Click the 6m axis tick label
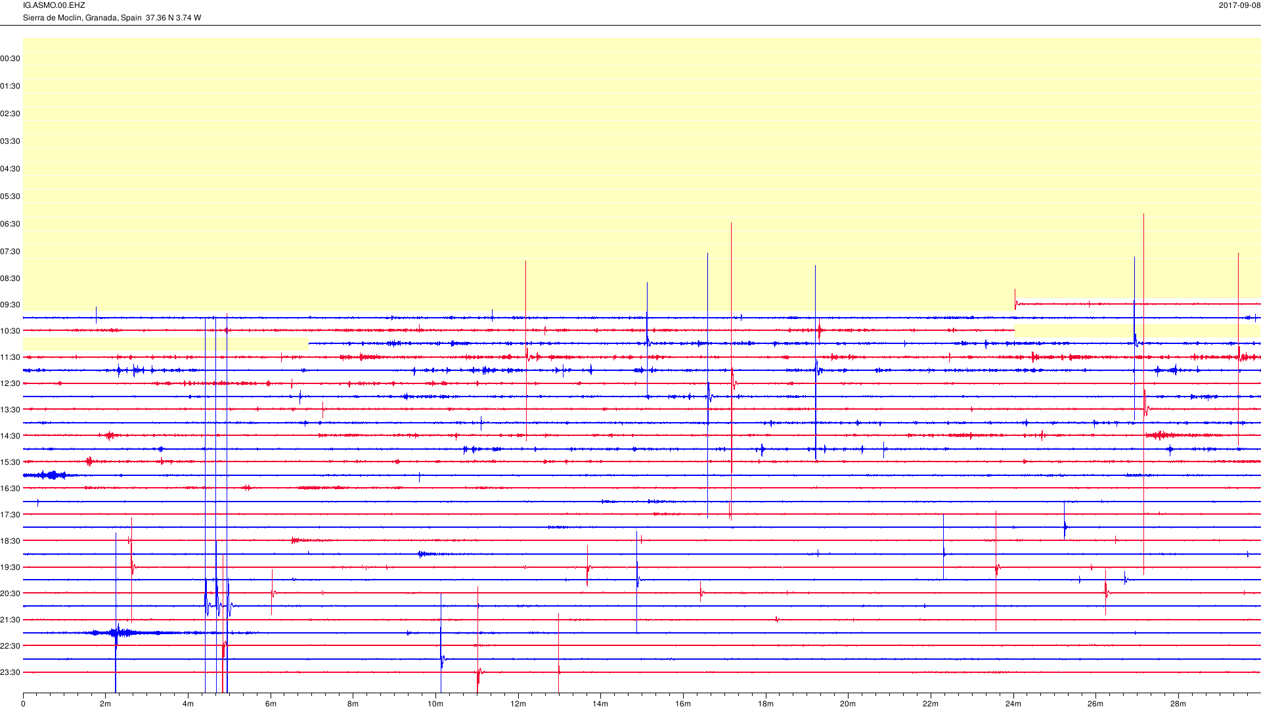The image size is (1261, 709). pyautogui.click(x=271, y=704)
